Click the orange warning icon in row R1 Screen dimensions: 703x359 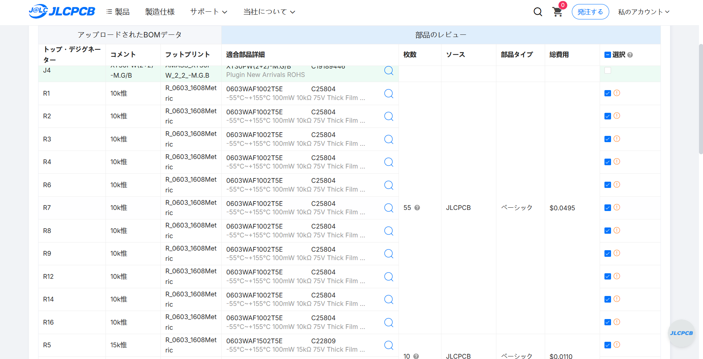pyautogui.click(x=617, y=93)
